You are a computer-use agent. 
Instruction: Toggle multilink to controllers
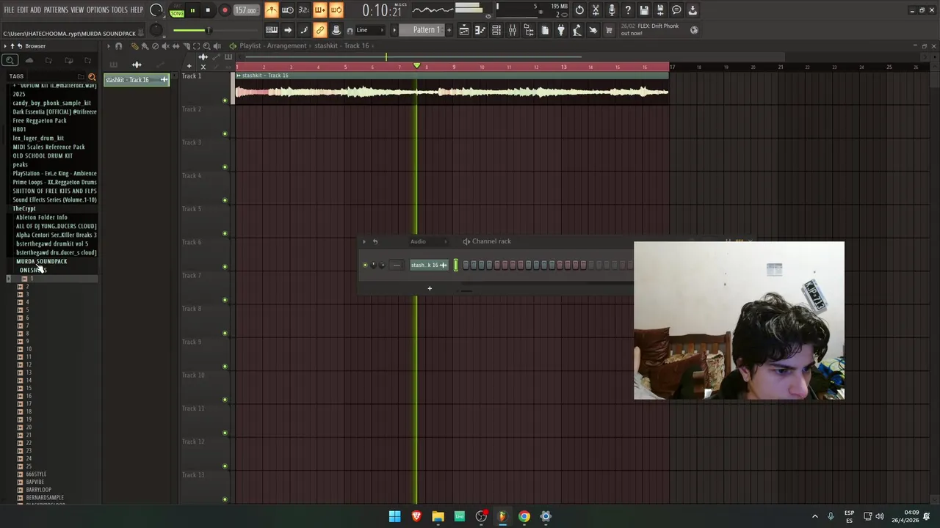[319, 30]
